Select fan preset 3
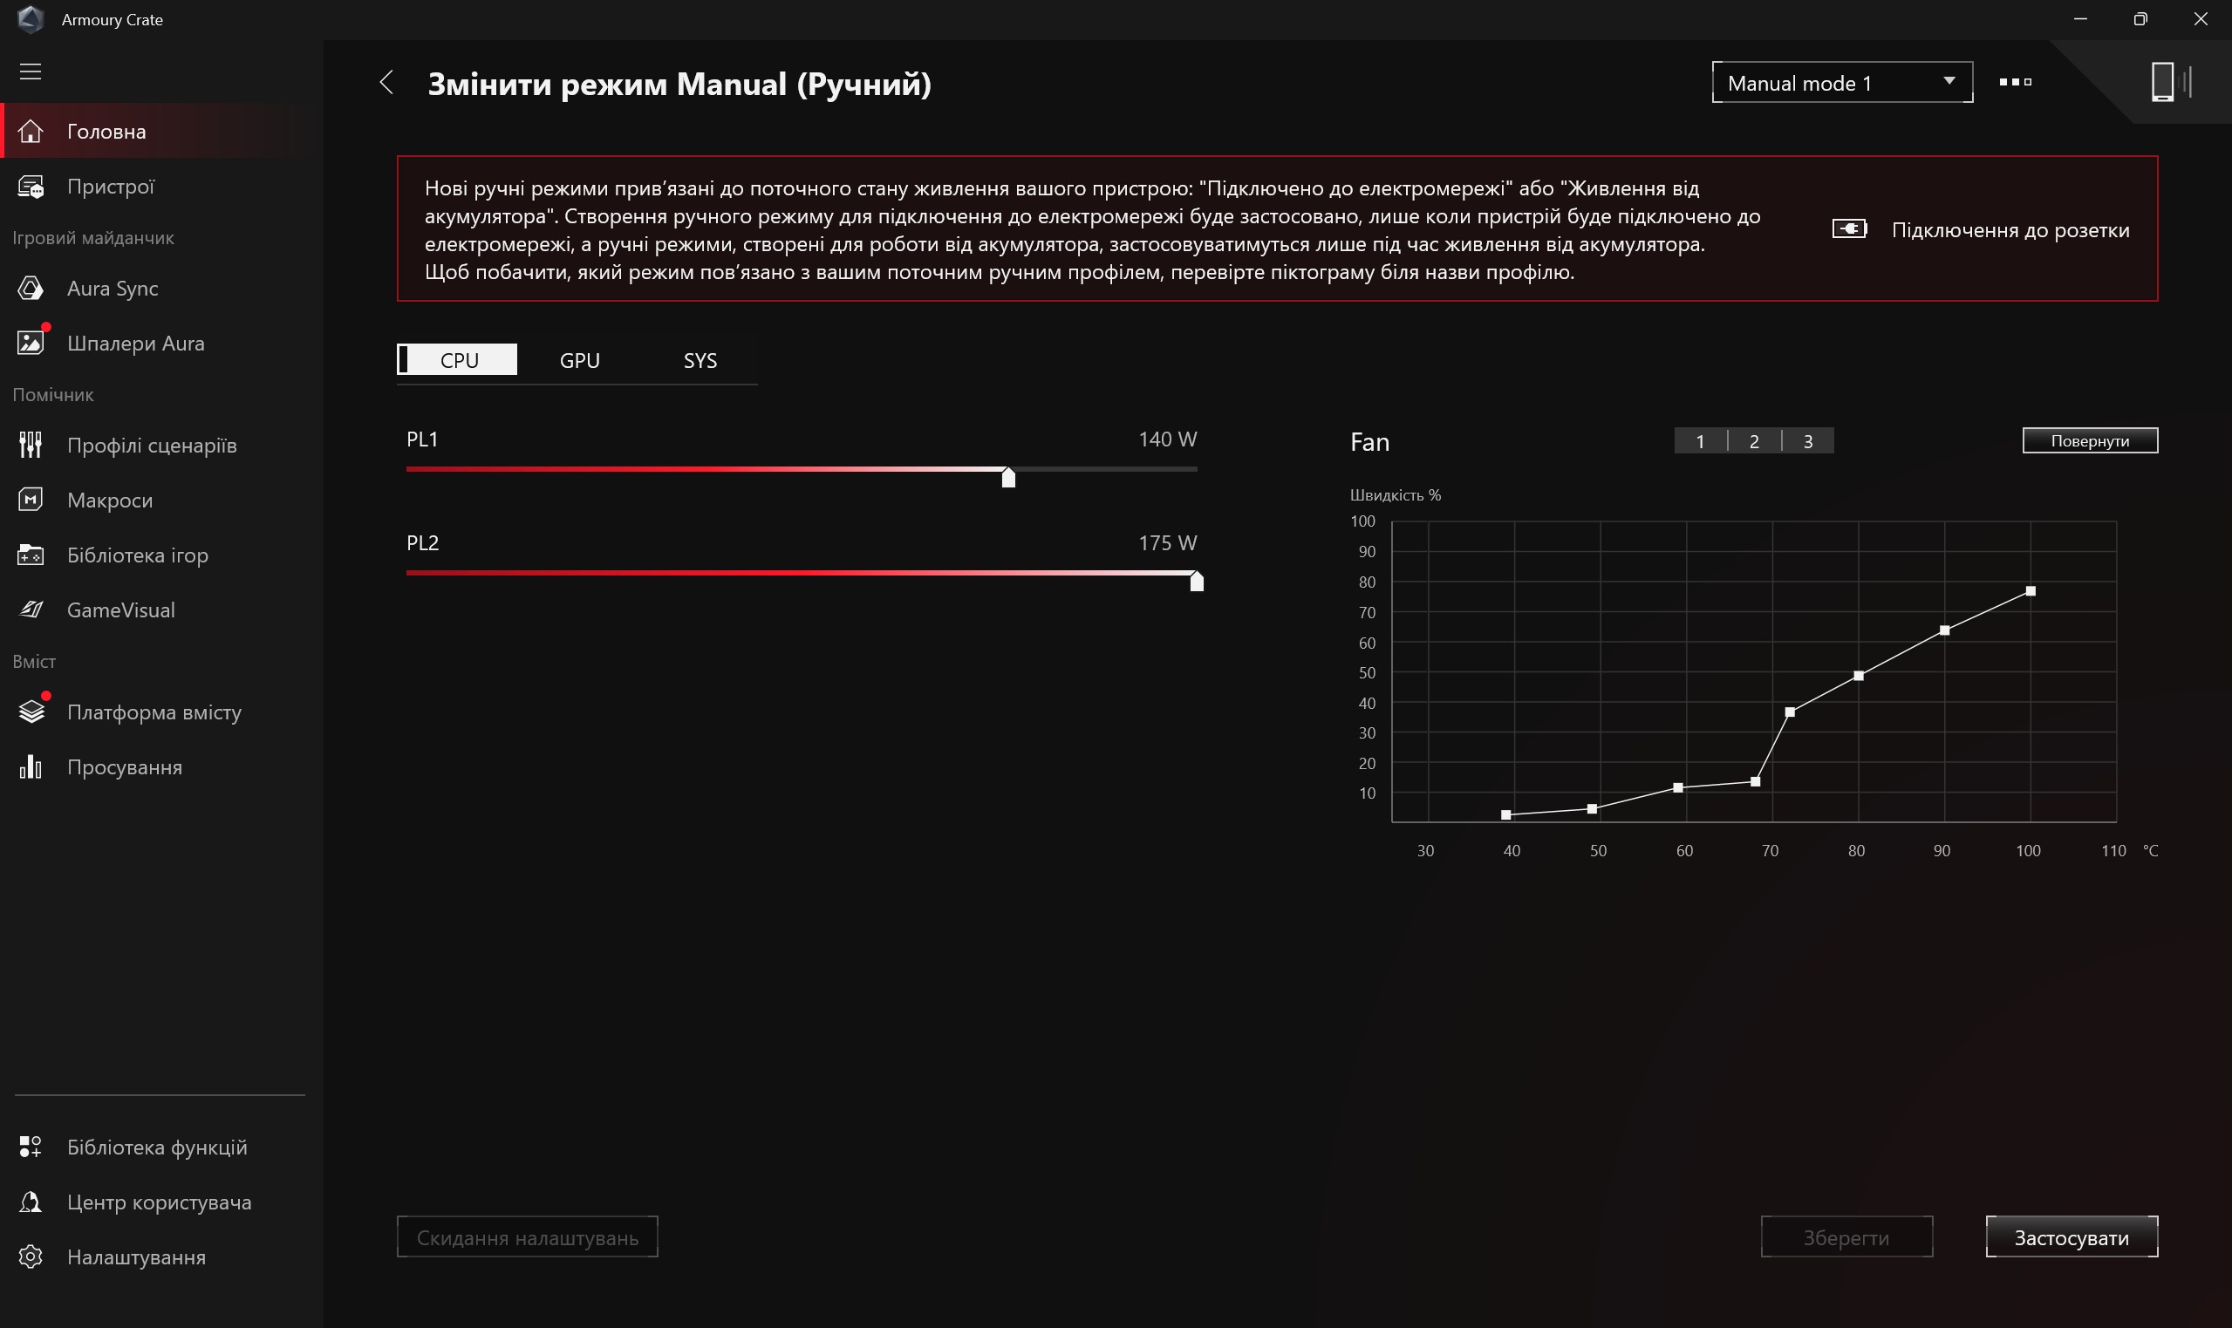Screen dimensions: 2232x1328 (x=1807, y=440)
